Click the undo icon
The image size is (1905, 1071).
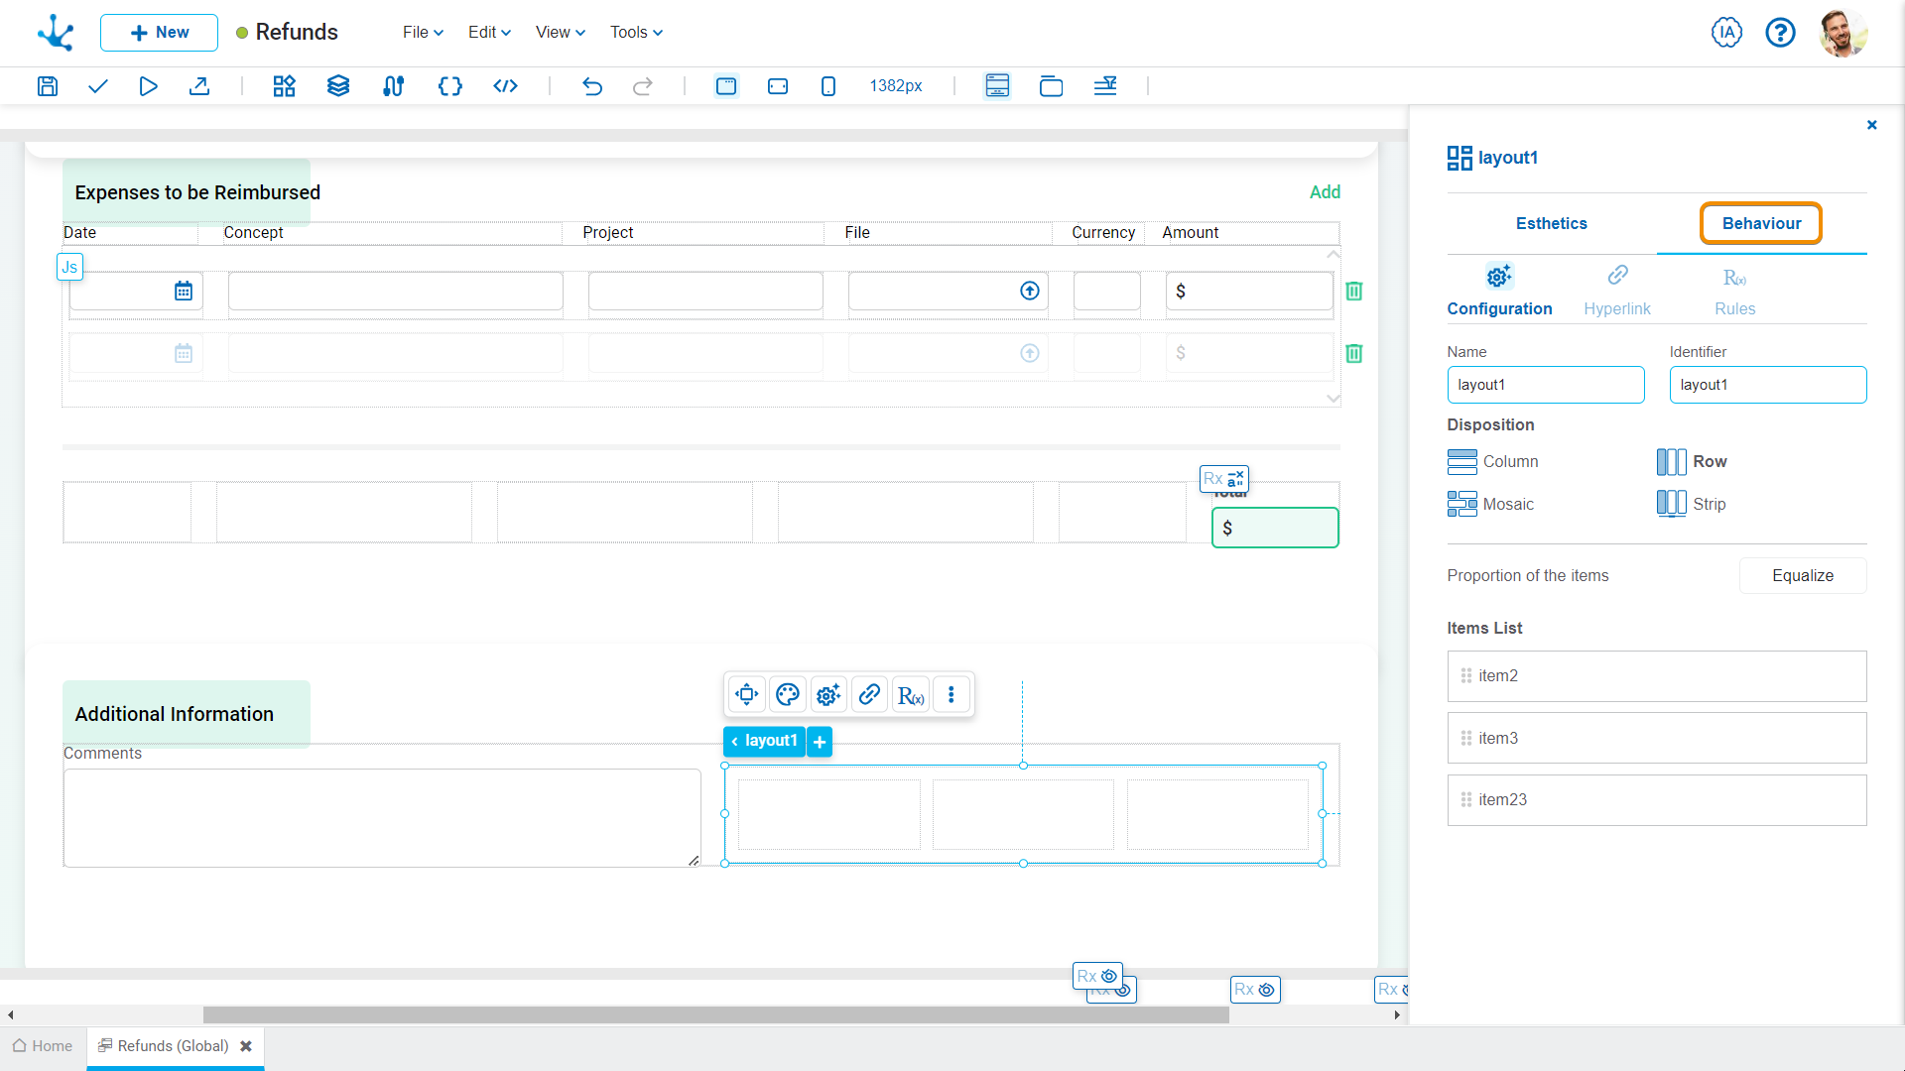click(x=592, y=85)
